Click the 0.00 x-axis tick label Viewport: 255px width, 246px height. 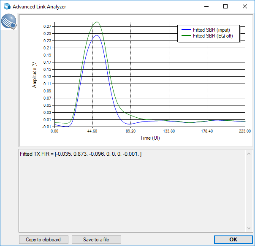coord(54,131)
